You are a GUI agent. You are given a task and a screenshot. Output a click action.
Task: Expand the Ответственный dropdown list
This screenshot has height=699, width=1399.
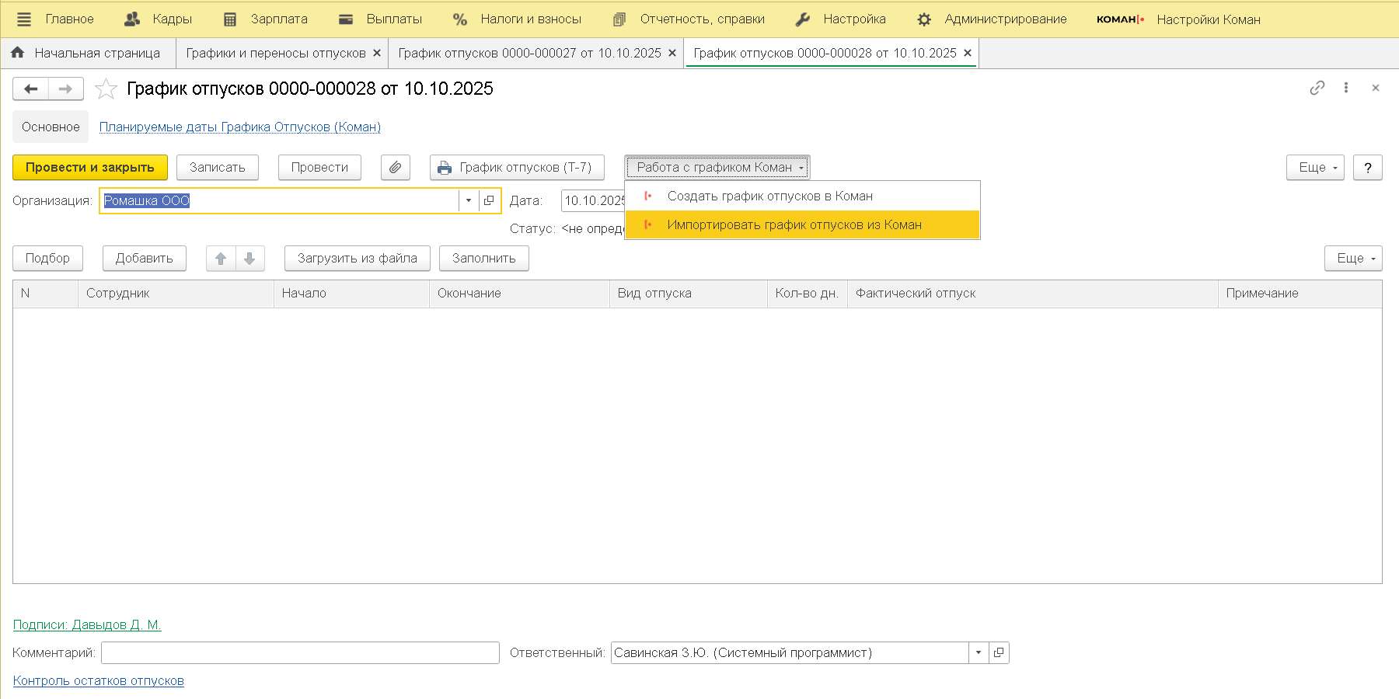978,653
